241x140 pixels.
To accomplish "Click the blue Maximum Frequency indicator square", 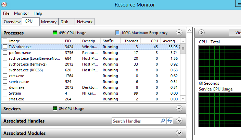I will point(117,33).
